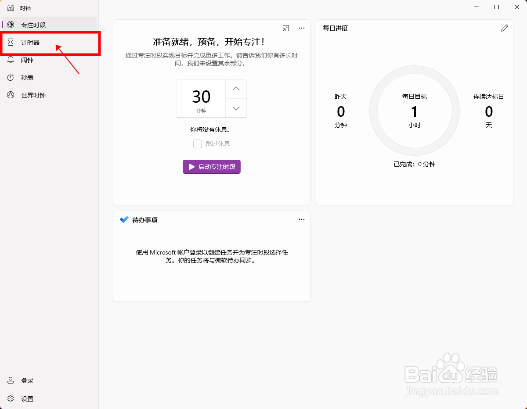The height and width of the screenshot is (409, 527).
Task: Open the 待办事项 card ... menu
Action: (302, 219)
